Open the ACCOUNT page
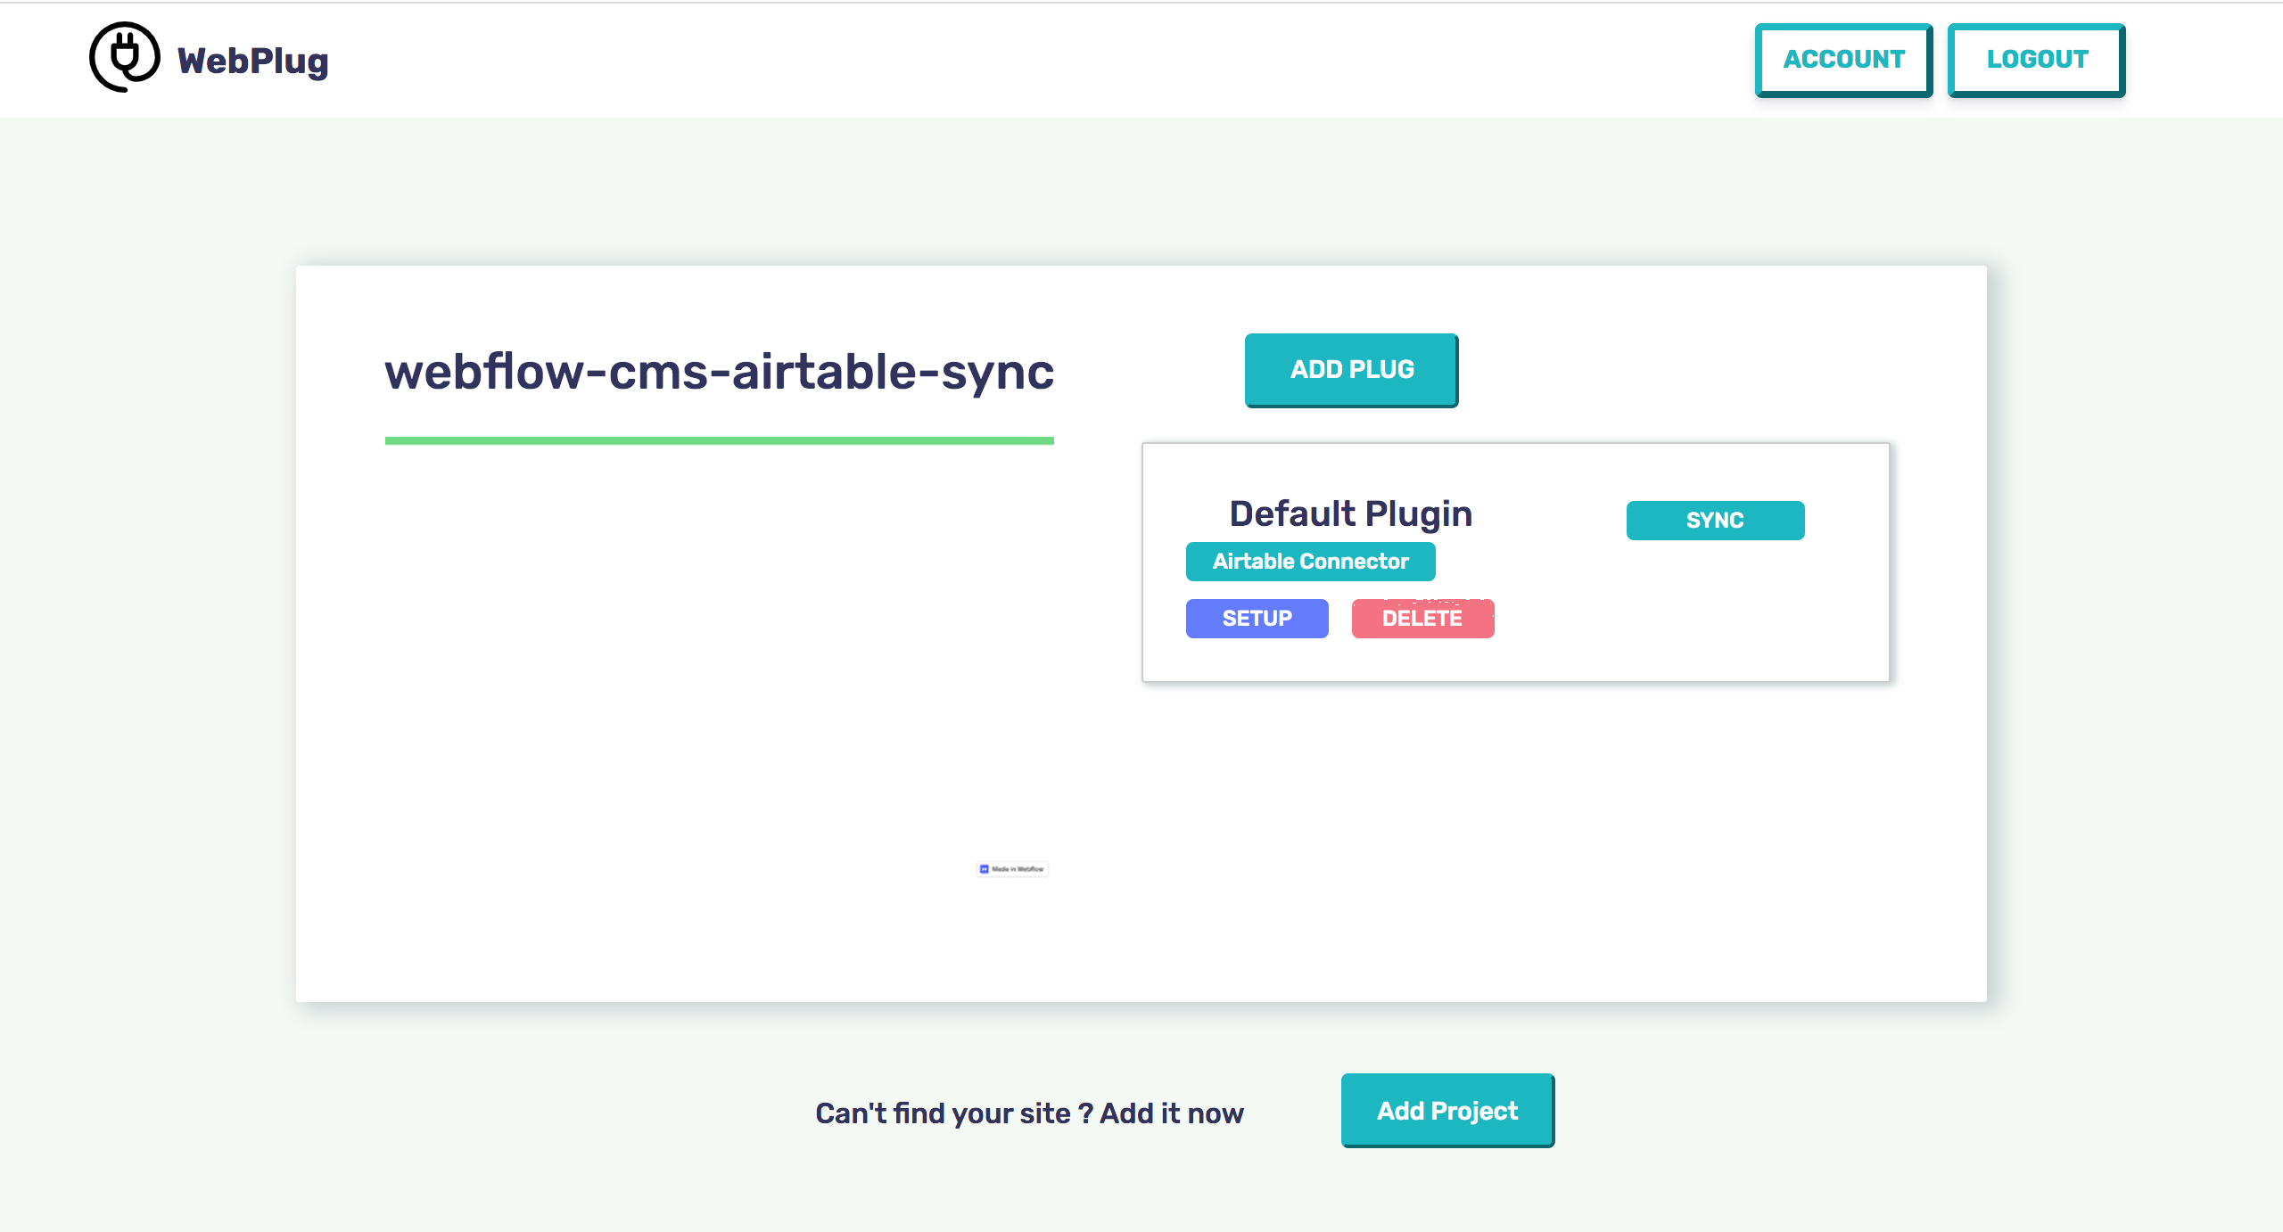The width and height of the screenshot is (2283, 1232). coord(1843,60)
